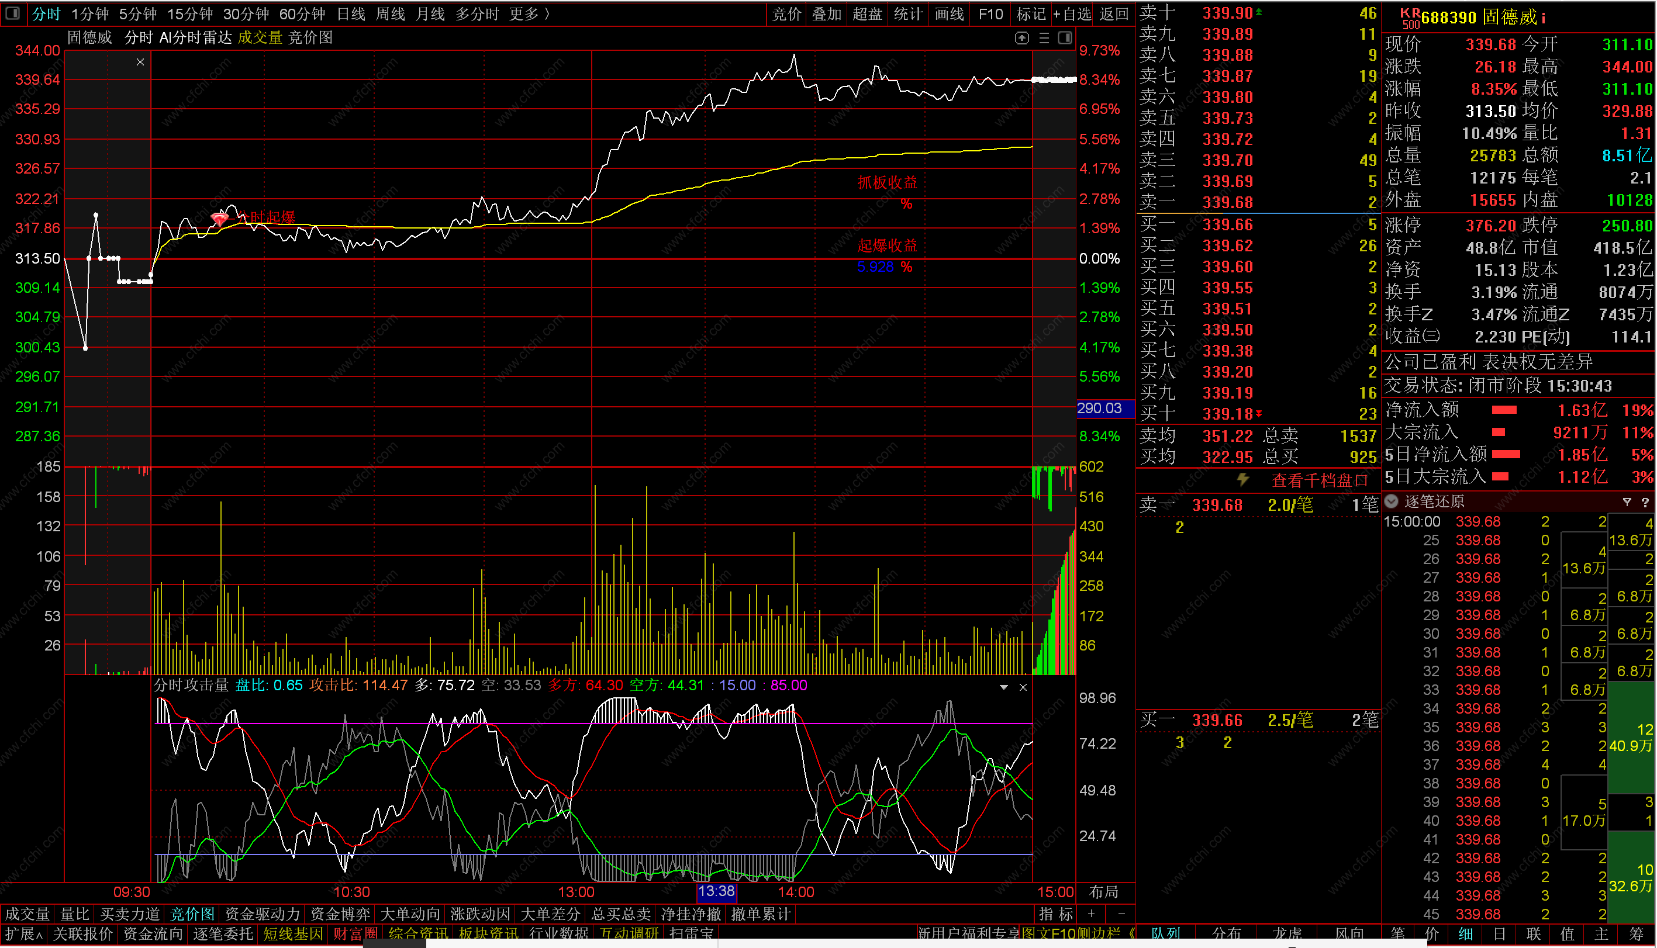
Task: Open the three-line list menu icon
Action: pos(1044,39)
